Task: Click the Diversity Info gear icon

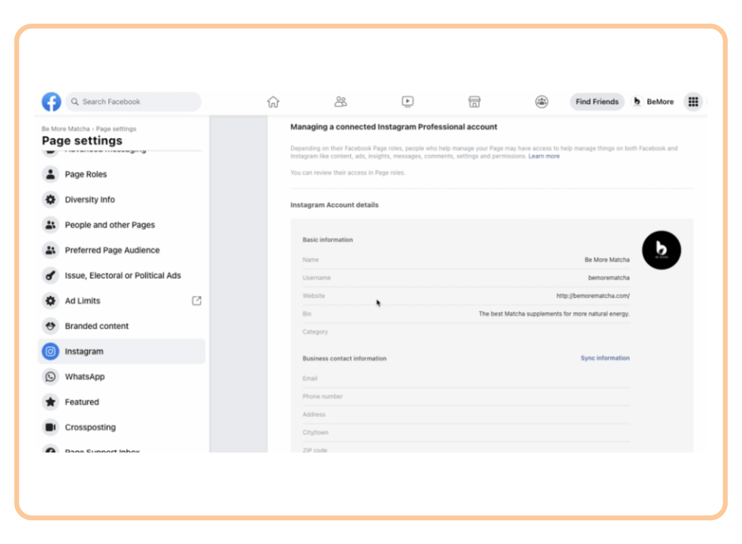Action: 50,199
